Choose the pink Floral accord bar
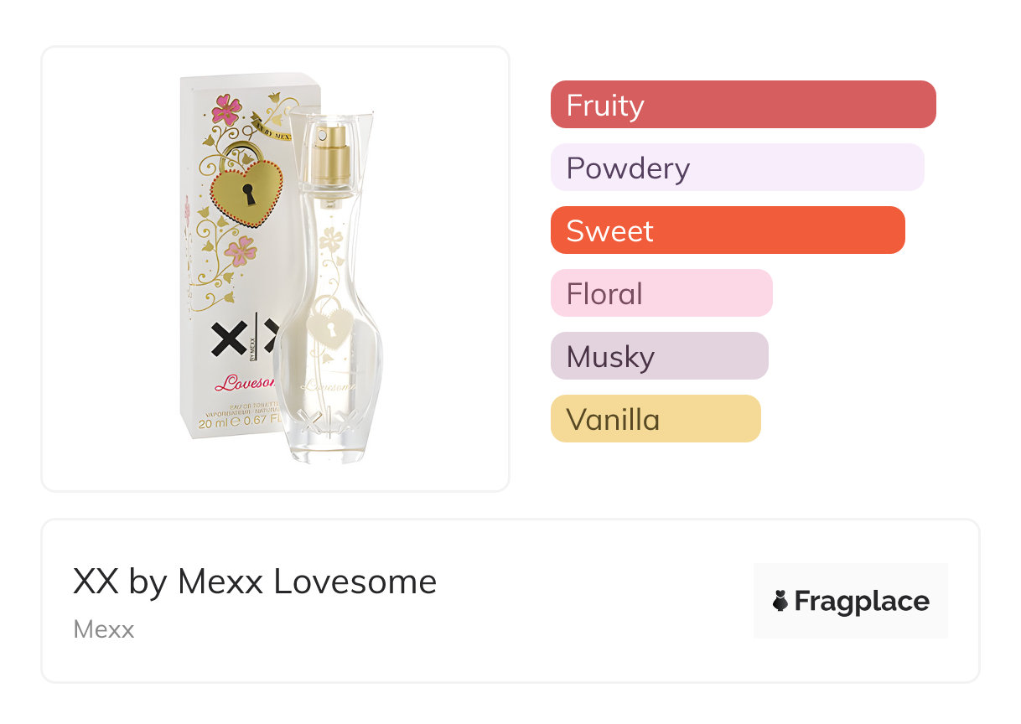 [x=661, y=293]
